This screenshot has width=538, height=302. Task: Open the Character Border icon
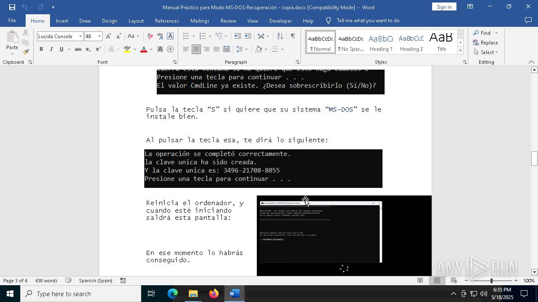point(170,36)
